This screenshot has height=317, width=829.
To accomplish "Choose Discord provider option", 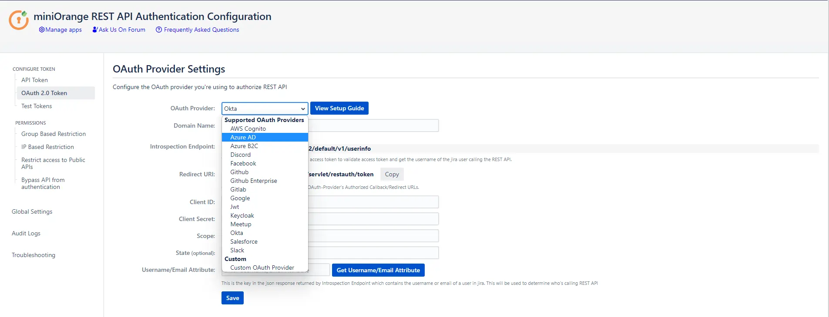I will tap(265, 155).
